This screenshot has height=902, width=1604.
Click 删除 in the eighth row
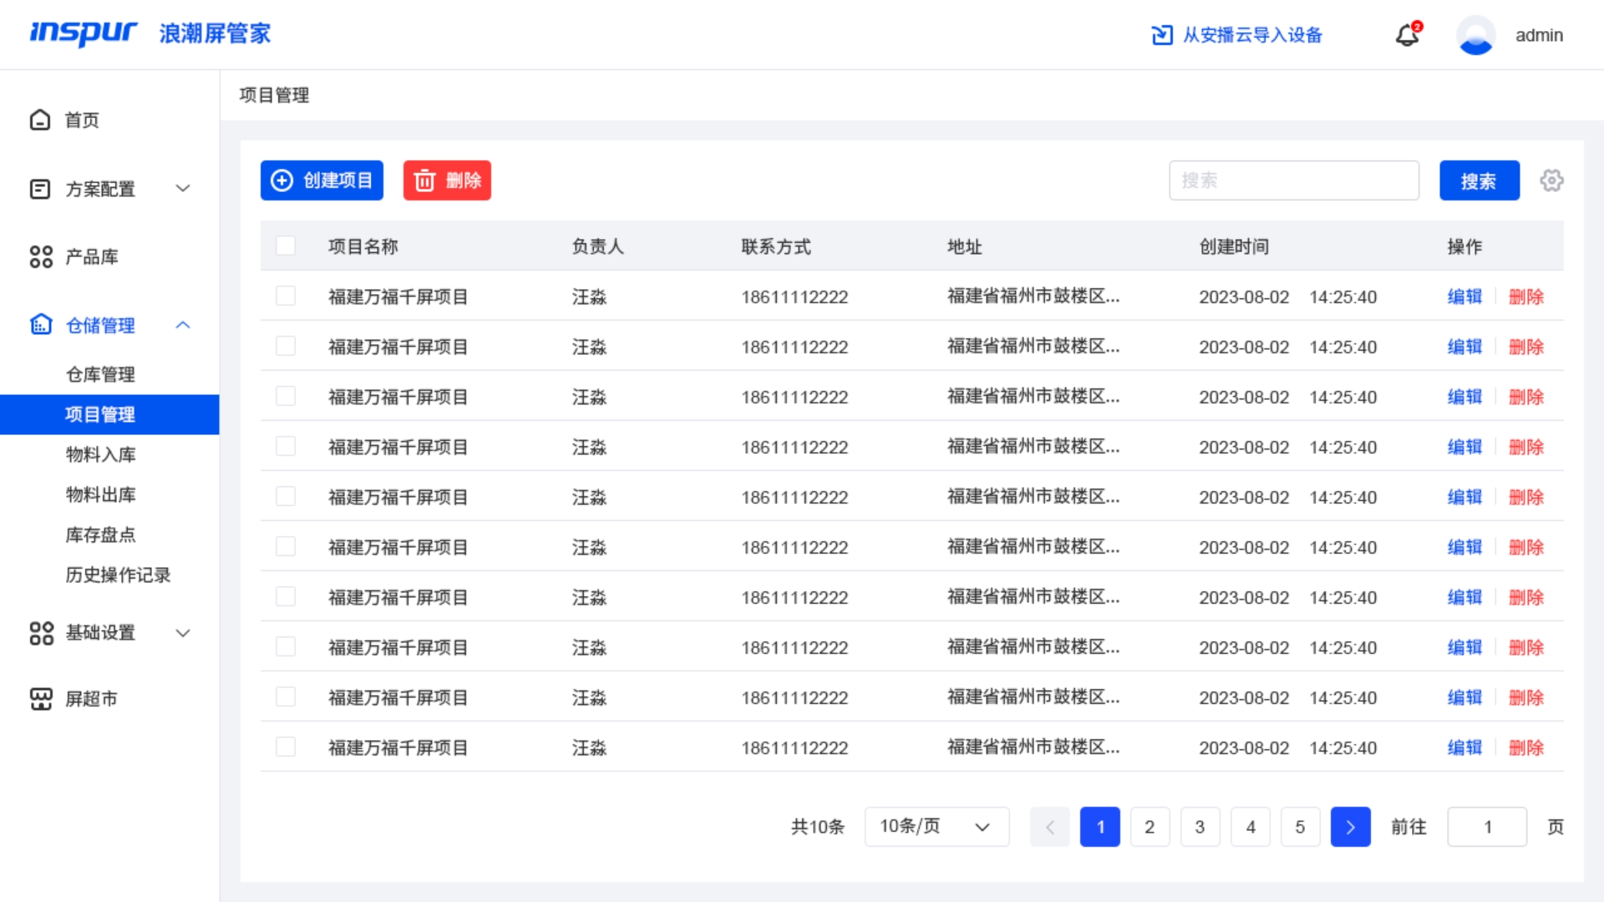click(x=1526, y=647)
